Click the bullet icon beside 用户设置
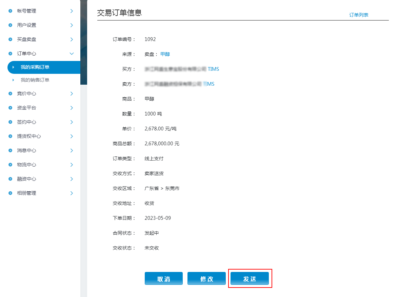Screen dimensions: 398x297 10,25
